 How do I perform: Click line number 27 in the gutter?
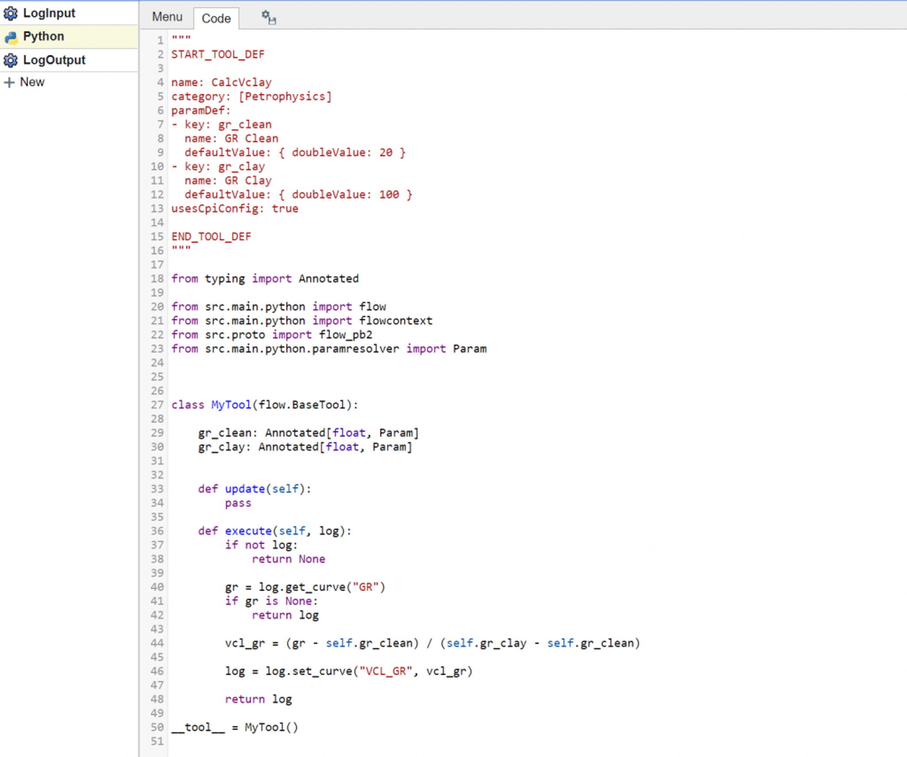pyautogui.click(x=157, y=405)
